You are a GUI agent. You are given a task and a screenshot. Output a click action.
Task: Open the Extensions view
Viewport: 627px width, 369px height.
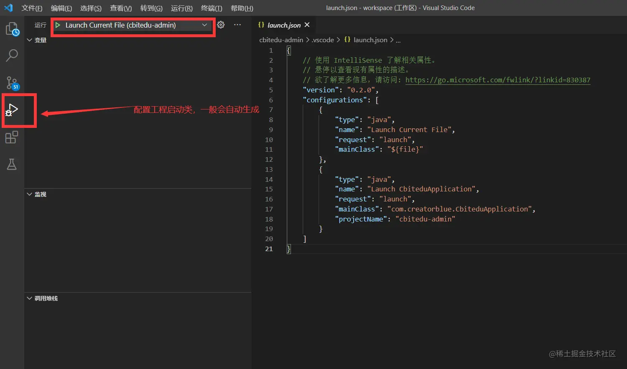11,137
